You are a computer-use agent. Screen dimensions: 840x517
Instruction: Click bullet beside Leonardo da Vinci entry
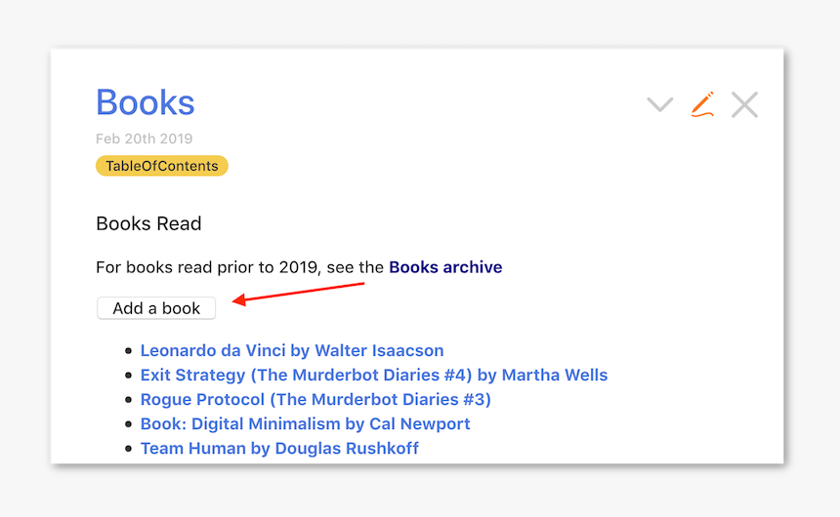[x=127, y=351]
